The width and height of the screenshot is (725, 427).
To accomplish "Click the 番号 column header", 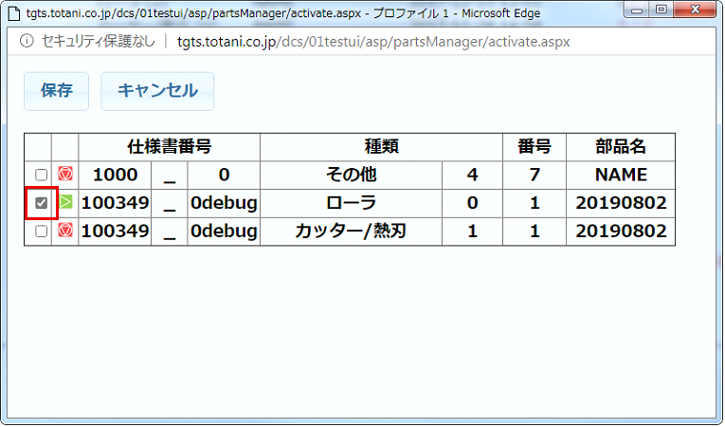I will coord(534,147).
